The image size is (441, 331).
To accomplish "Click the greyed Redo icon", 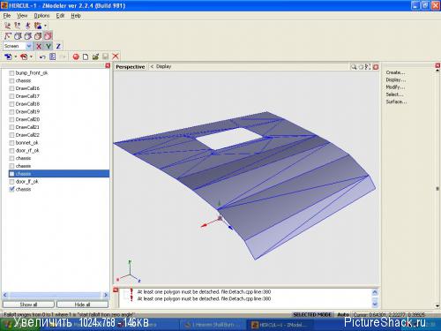I will pyautogui.click(x=63, y=56).
